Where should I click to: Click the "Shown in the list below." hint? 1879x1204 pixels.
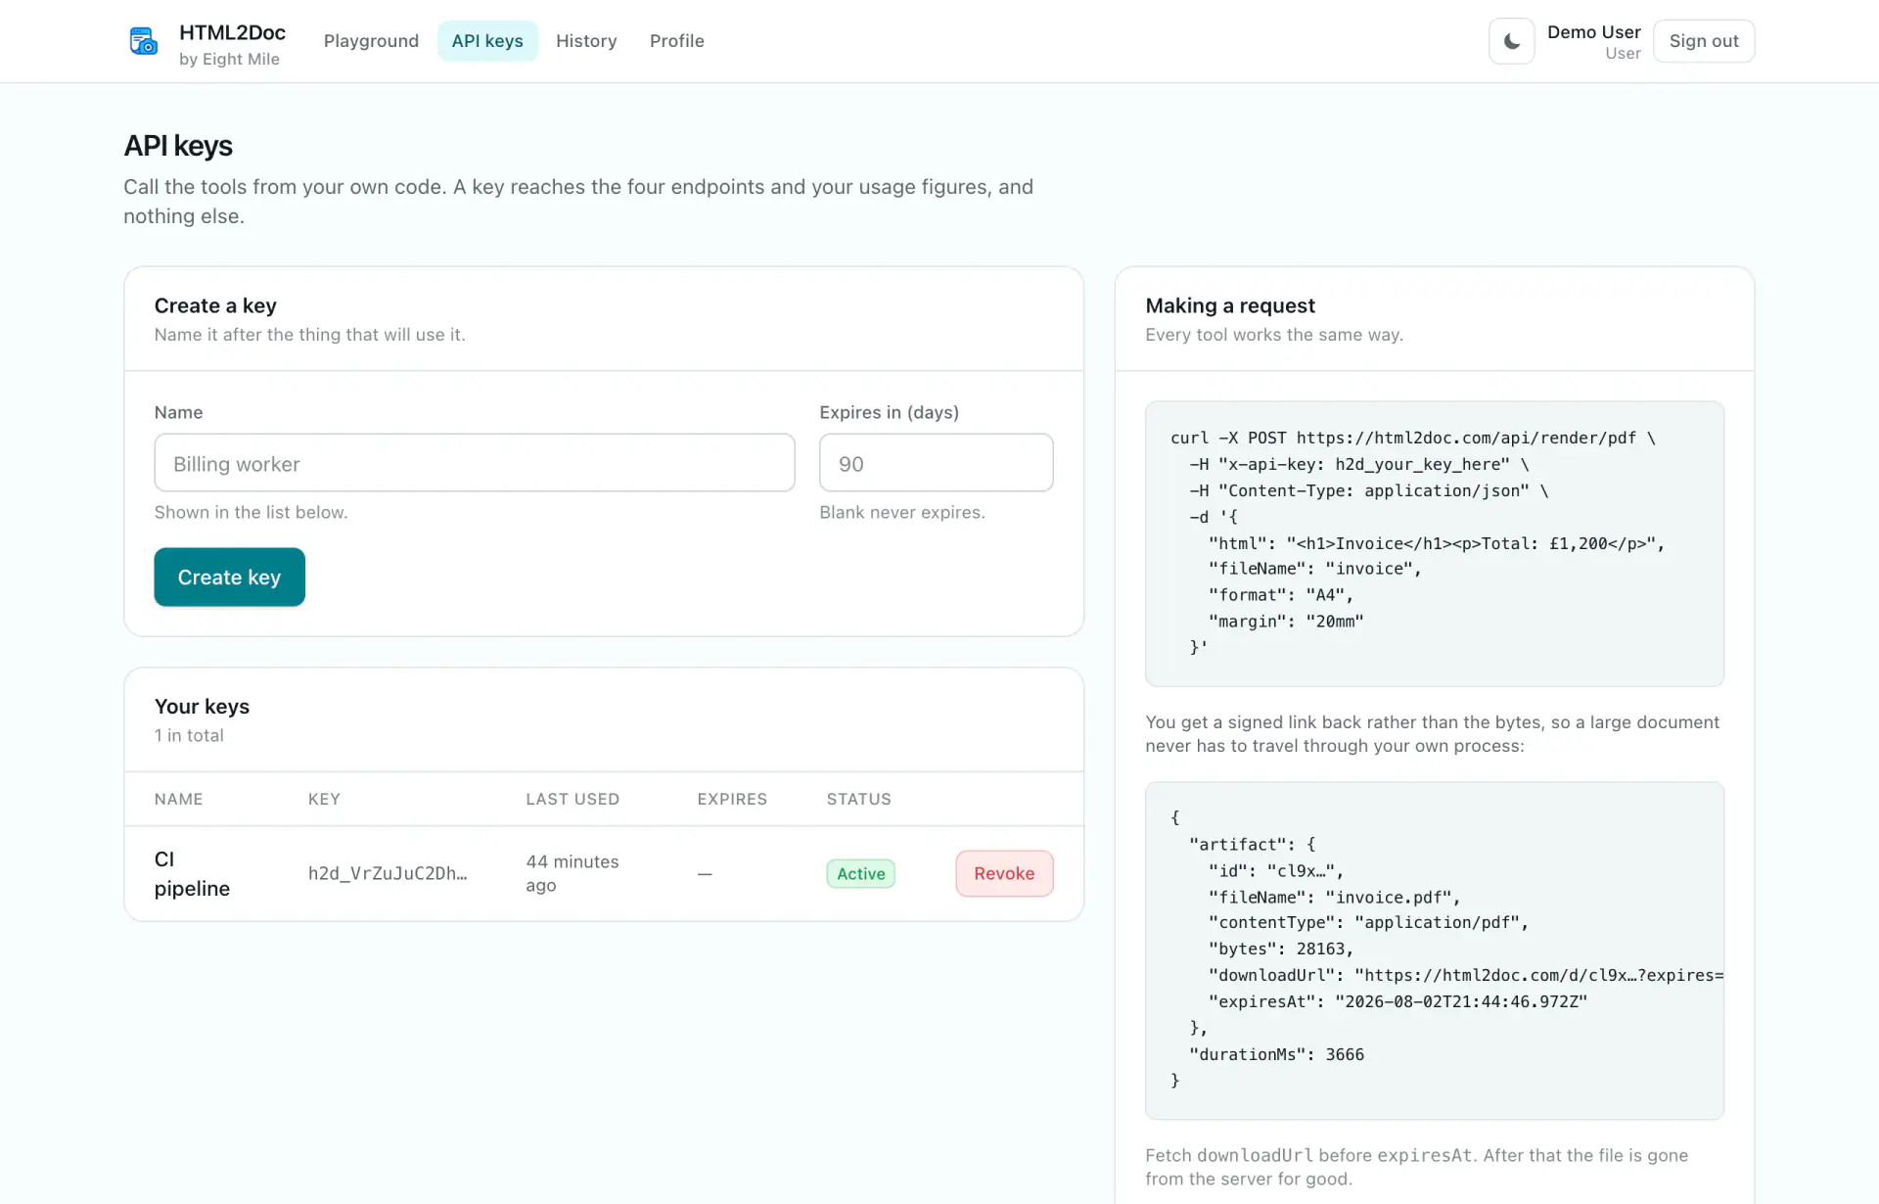tap(251, 512)
